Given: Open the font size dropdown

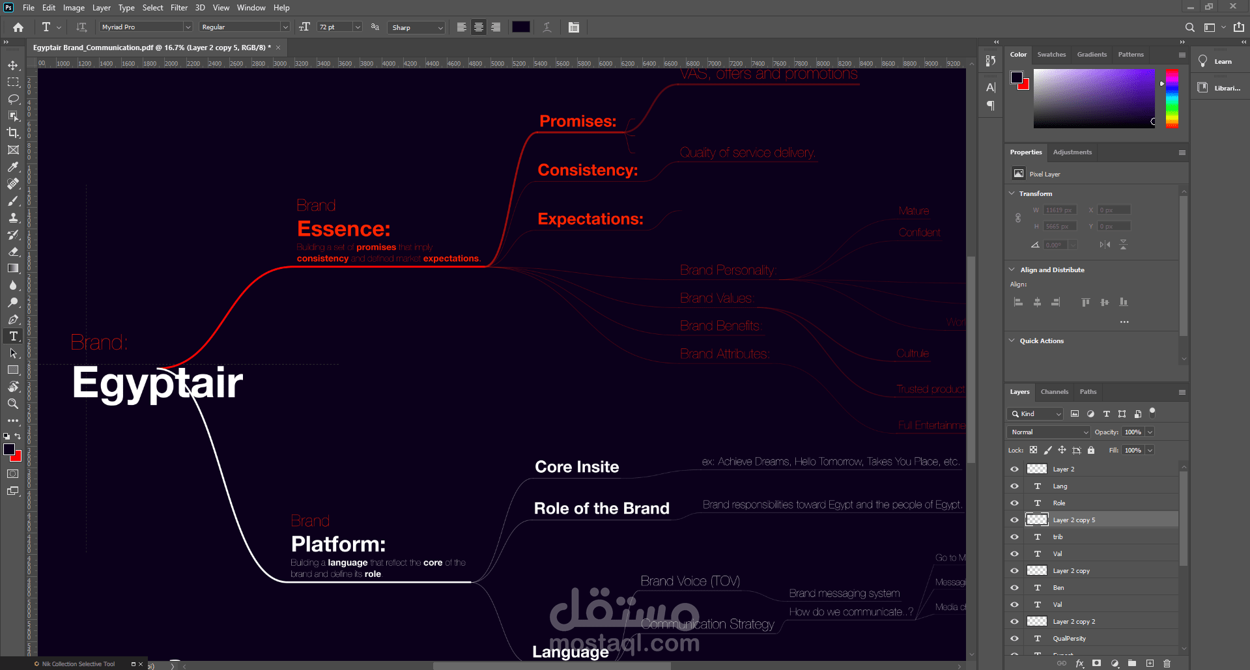Looking at the screenshot, I should point(358,27).
